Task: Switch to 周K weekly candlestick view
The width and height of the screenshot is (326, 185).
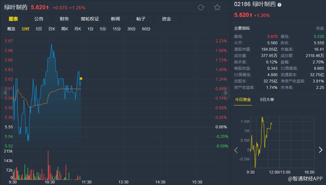Action: 65,29
